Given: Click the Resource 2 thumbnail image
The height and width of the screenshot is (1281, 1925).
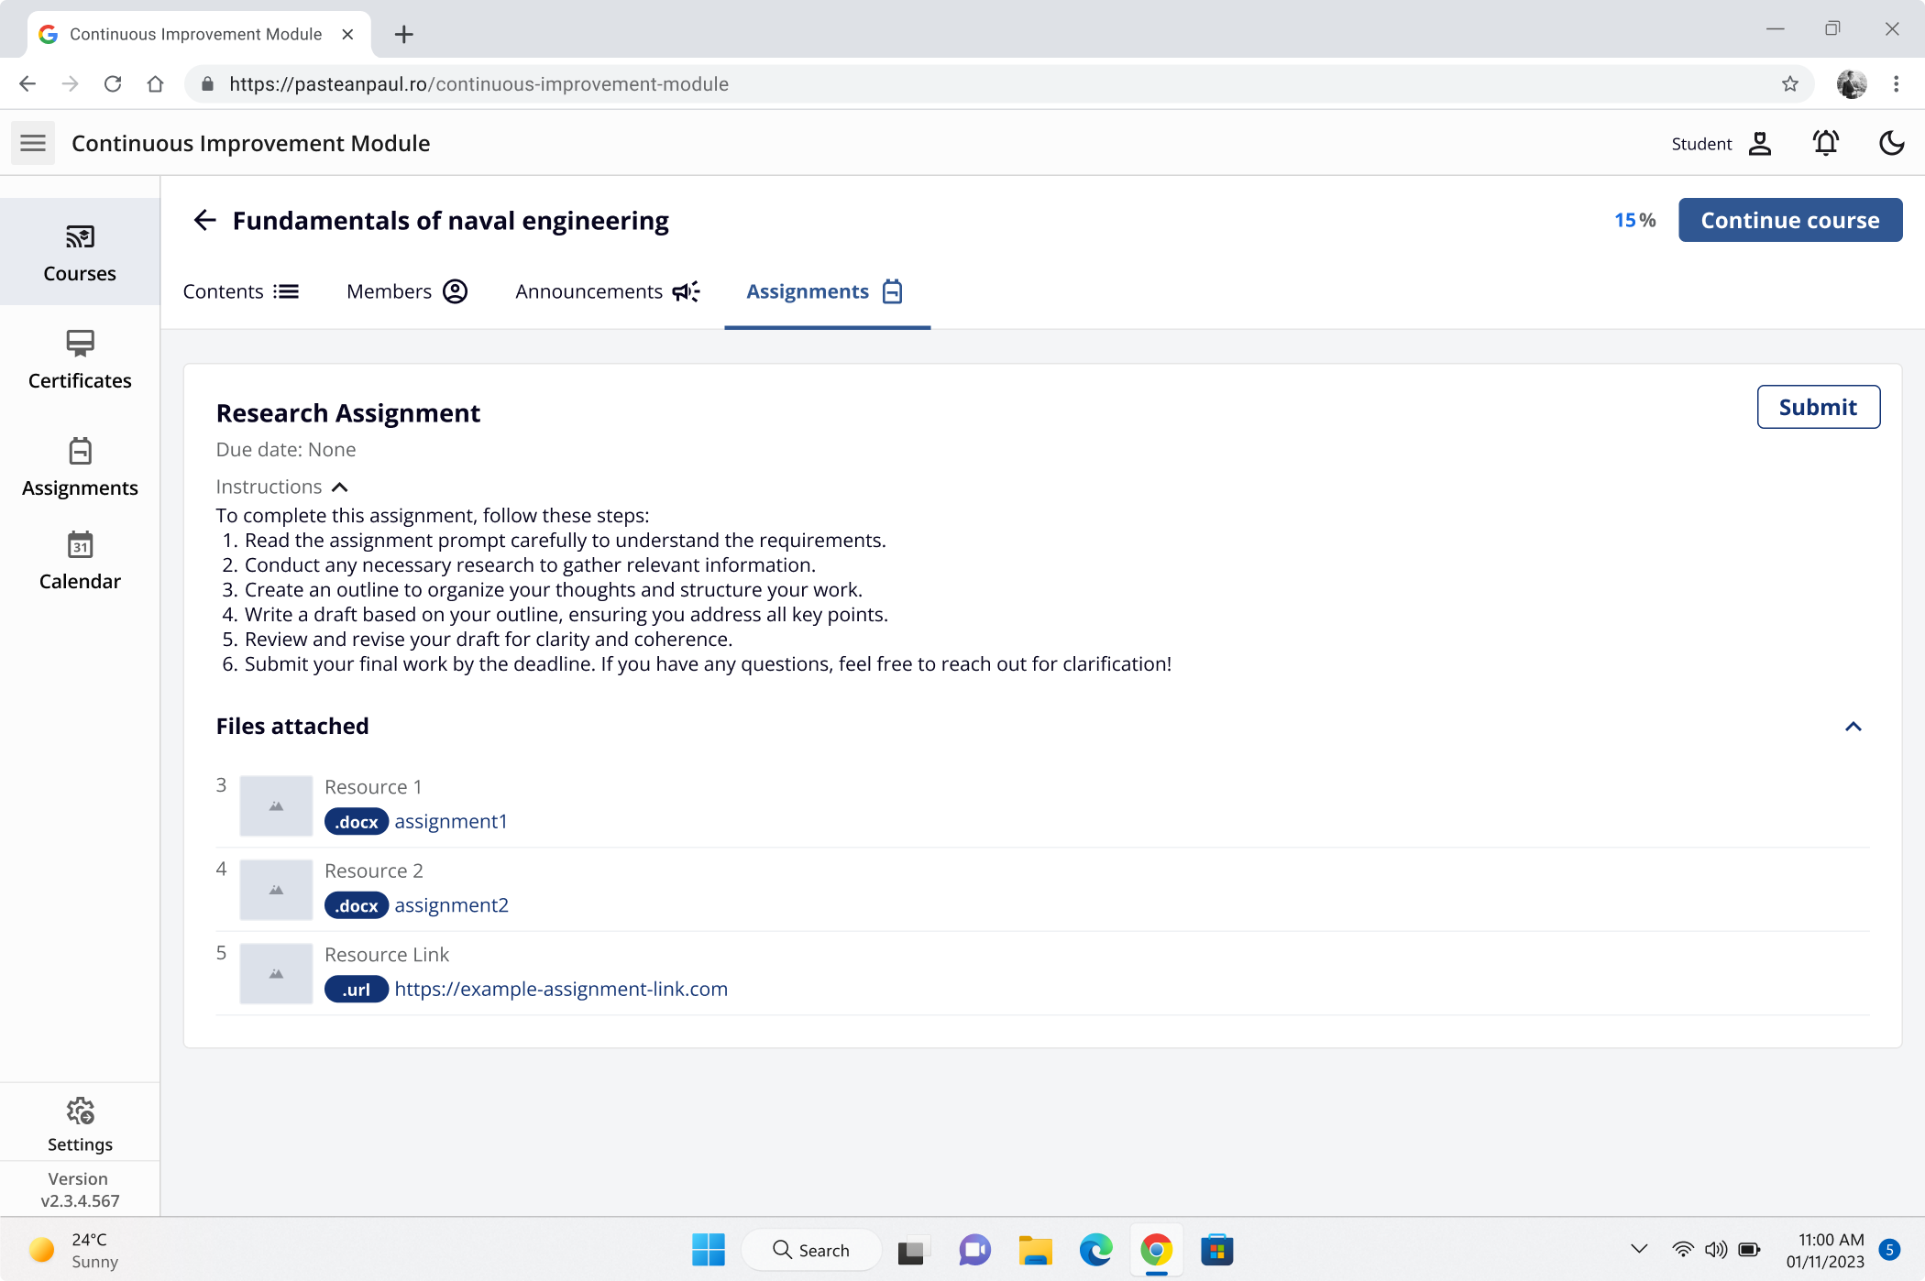Looking at the screenshot, I should 276,889.
